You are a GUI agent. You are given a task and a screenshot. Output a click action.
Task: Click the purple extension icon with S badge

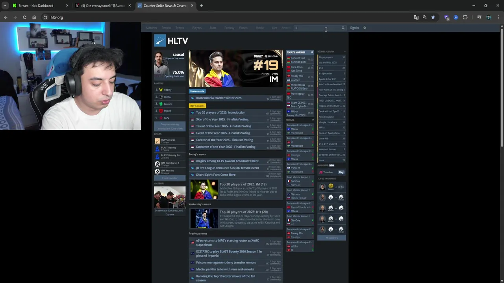point(447,17)
